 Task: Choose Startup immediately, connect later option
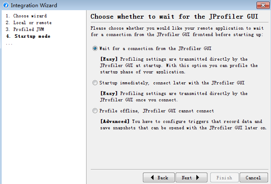pos(95,83)
